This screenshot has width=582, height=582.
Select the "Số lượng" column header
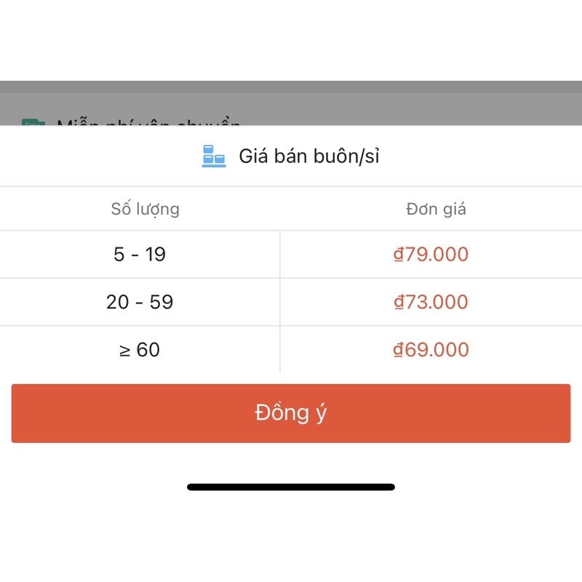coord(145,210)
